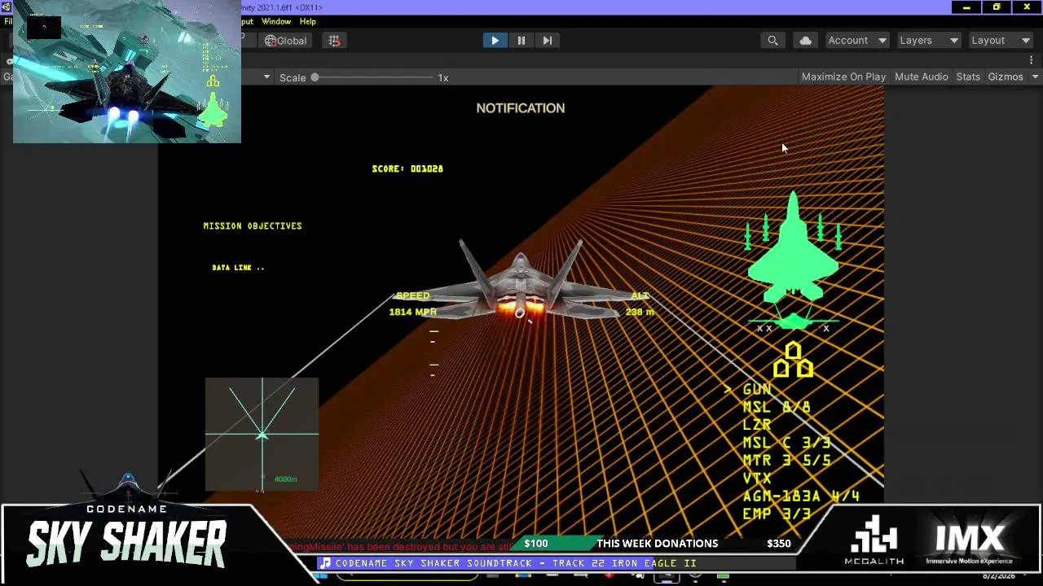The width and height of the screenshot is (1043, 586).
Task: Open the Gizmos dropdown arrow
Action: pyautogui.click(x=1035, y=77)
